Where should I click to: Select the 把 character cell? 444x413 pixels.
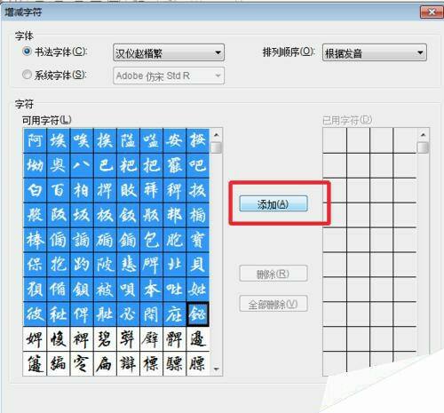click(151, 165)
